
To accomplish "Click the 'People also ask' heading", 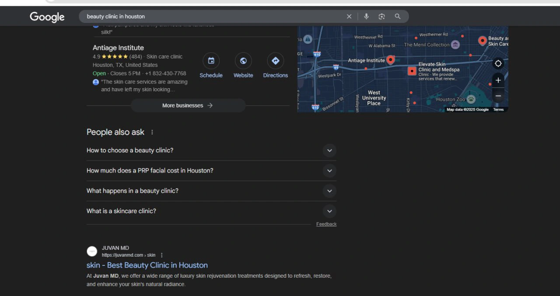I will tap(115, 132).
